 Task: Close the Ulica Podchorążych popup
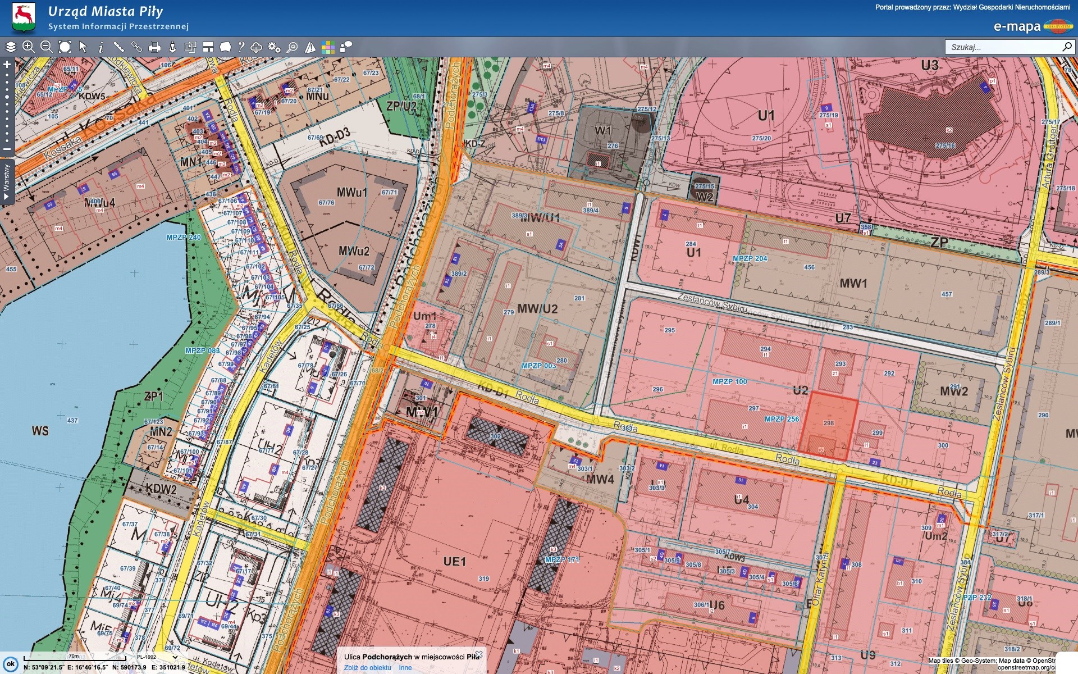(x=478, y=654)
